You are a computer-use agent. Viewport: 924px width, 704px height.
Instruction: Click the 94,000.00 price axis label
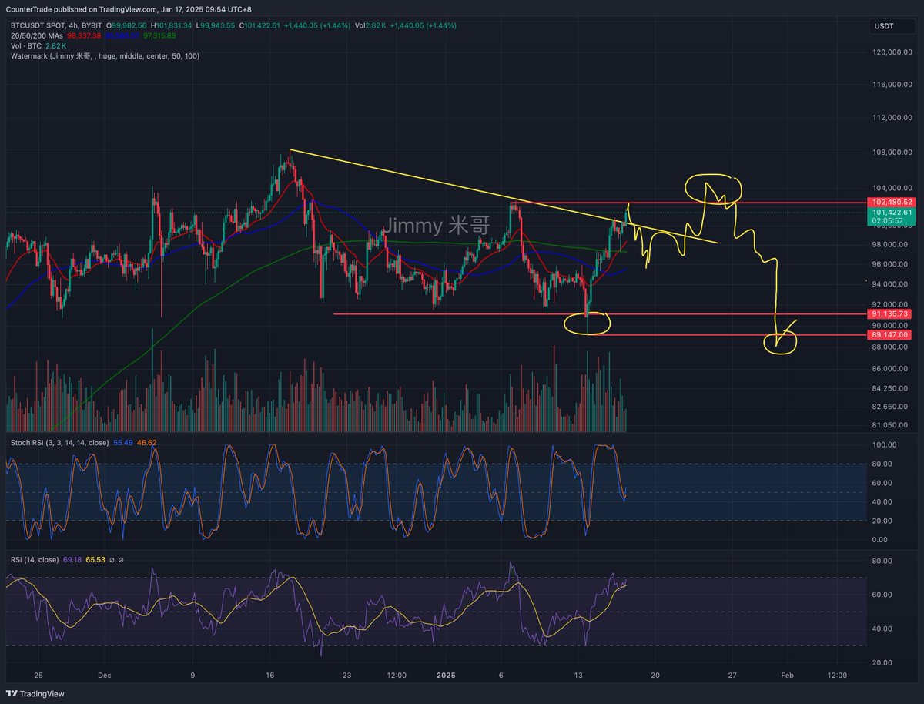892,284
